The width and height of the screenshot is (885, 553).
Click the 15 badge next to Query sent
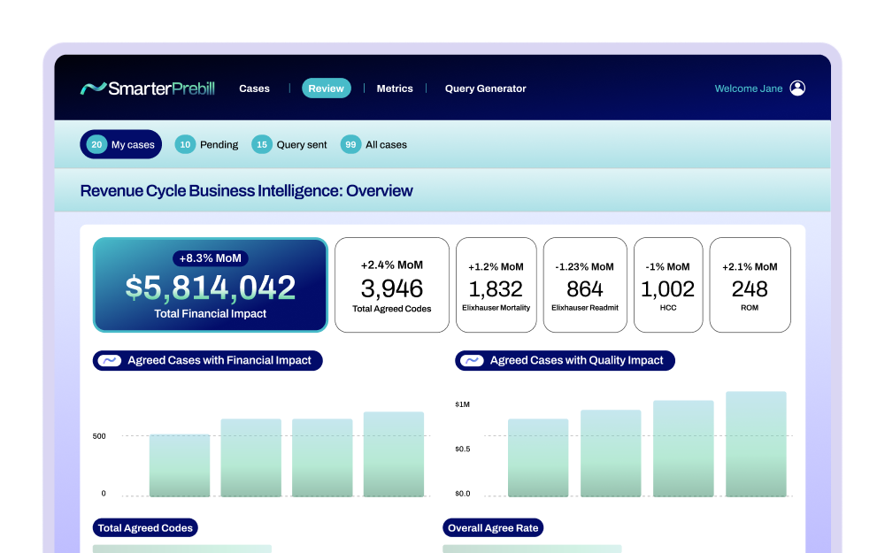(262, 144)
